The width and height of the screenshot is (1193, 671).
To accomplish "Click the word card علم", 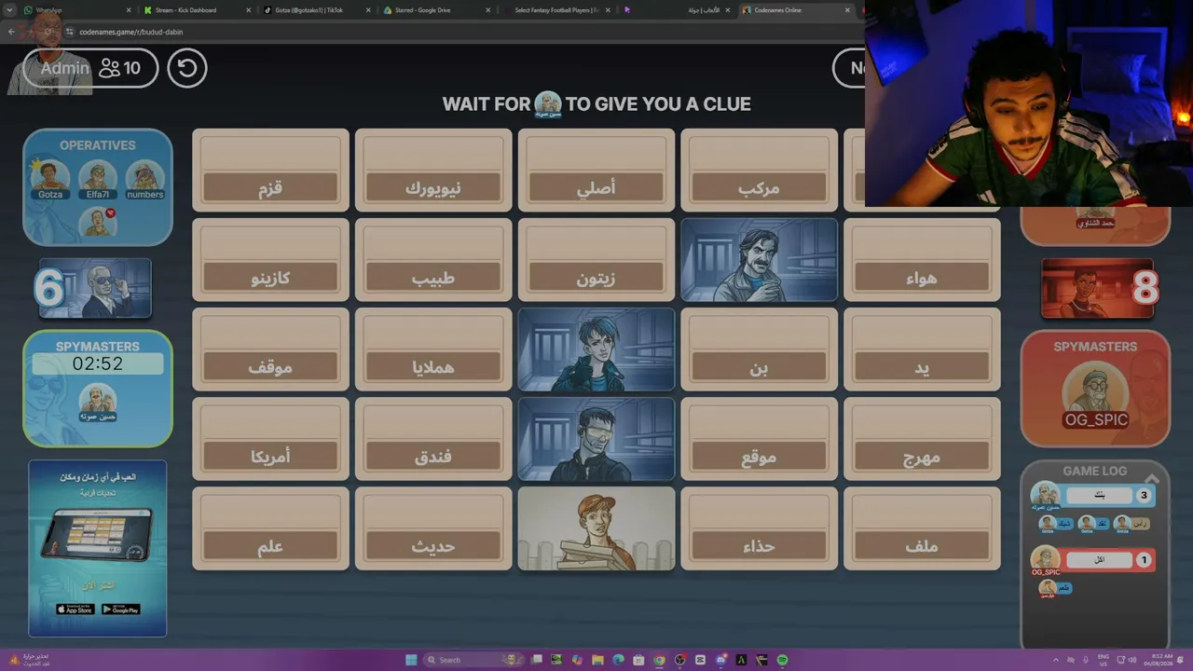I will [270, 528].
